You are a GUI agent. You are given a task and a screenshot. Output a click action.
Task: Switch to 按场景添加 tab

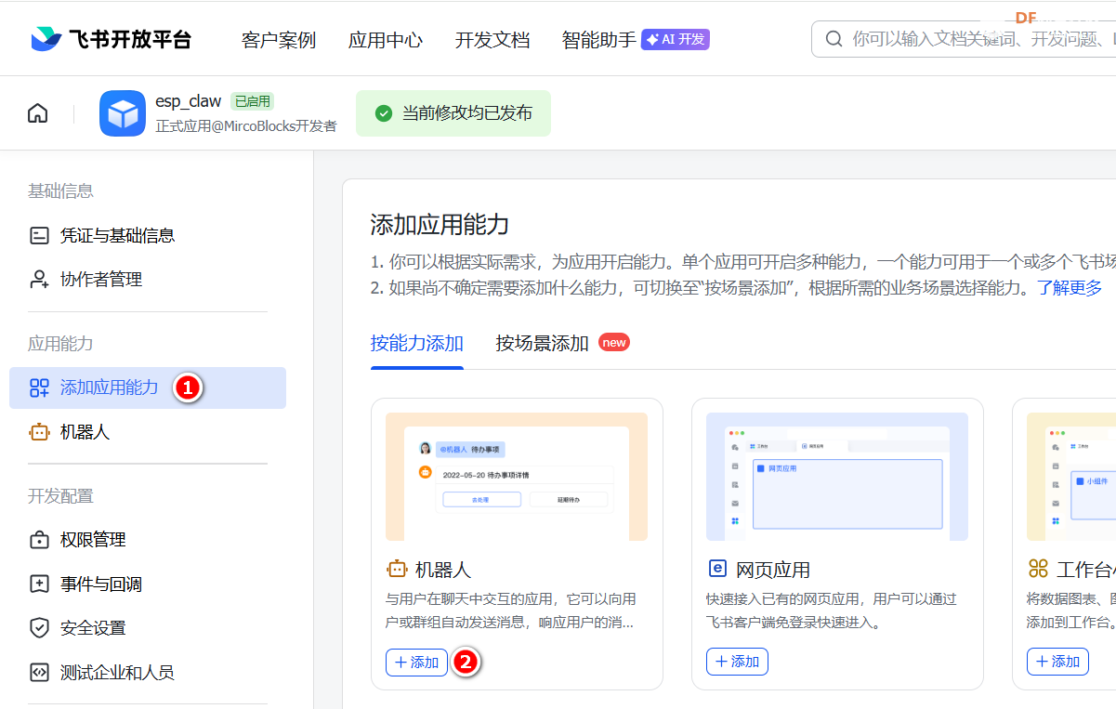pyautogui.click(x=543, y=343)
